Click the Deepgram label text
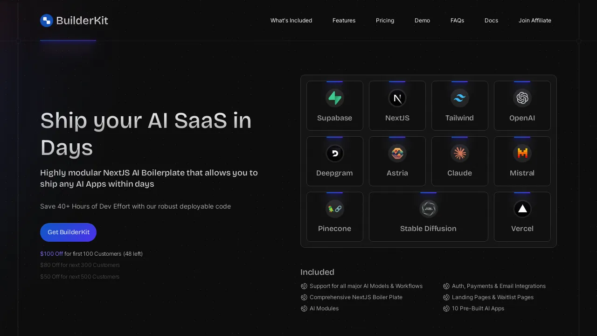597x336 pixels. 334,173
